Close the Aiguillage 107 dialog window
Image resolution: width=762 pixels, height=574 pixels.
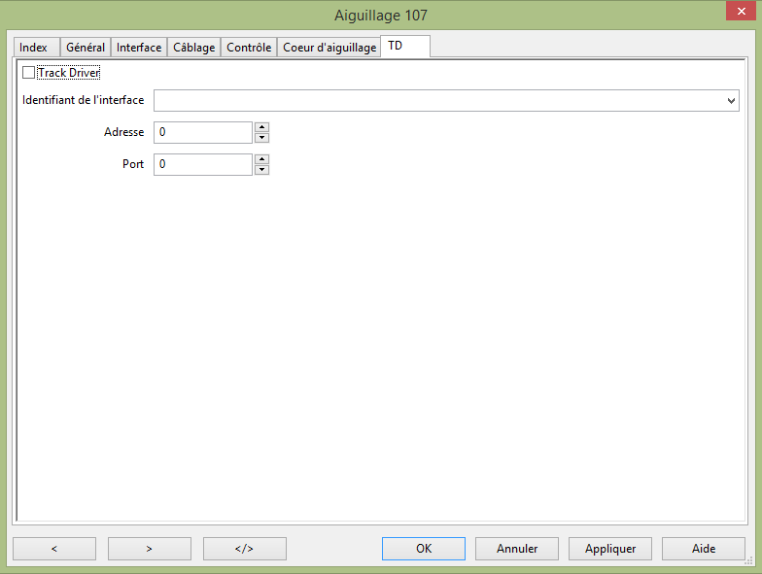[737, 13]
